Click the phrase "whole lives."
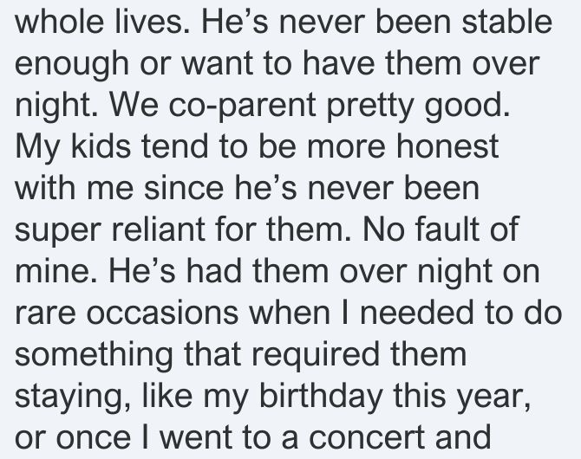The height and width of the screenshot is (459, 581). [102, 22]
